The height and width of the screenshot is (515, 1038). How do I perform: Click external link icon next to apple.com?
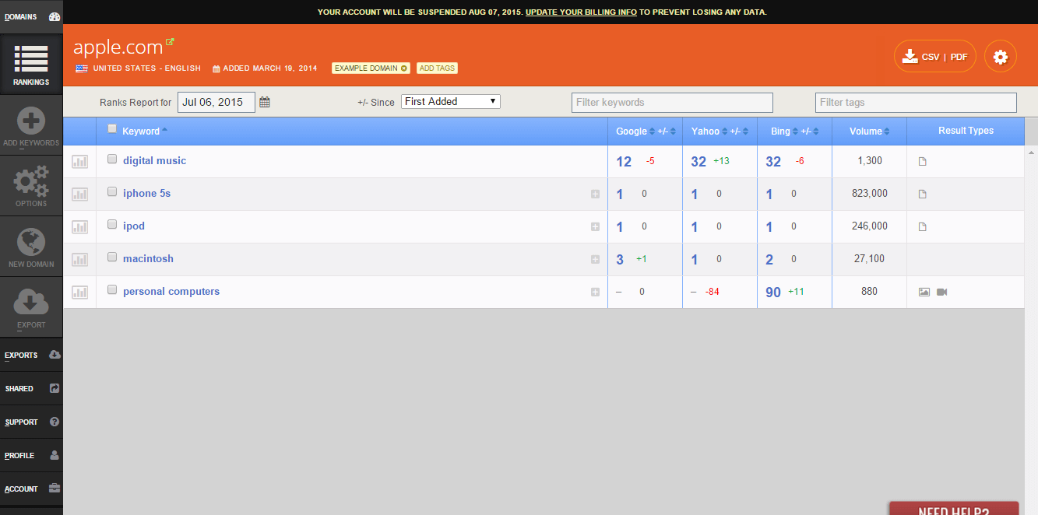pos(171,42)
